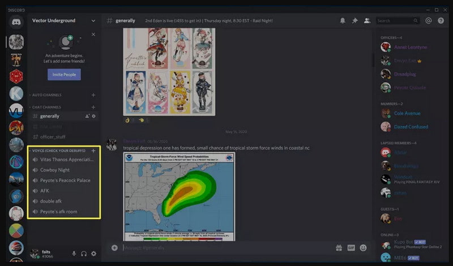This screenshot has height=266, width=453.
Task: Show pinned messages pin icon
Action: click(355, 21)
